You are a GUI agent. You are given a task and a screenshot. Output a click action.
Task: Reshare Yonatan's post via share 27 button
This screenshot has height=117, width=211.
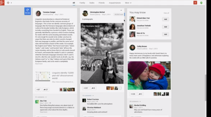[x=46, y=90]
